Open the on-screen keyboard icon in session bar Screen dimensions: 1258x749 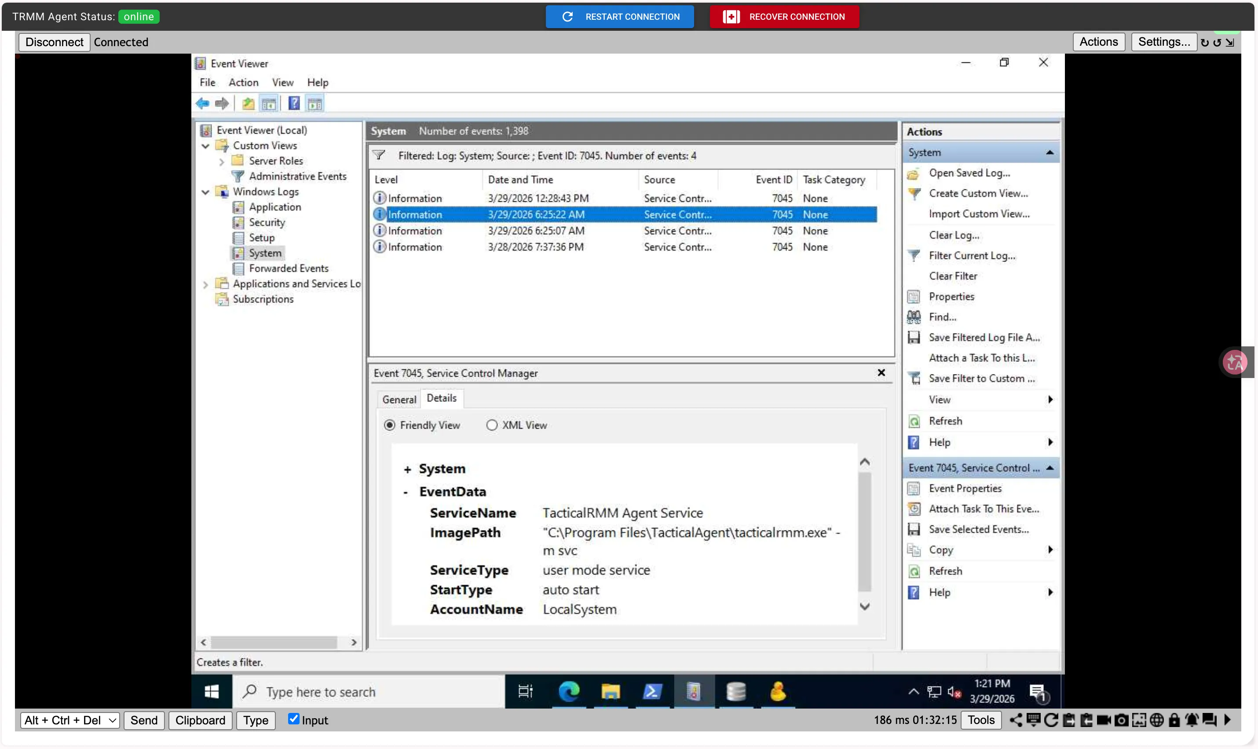point(1033,720)
